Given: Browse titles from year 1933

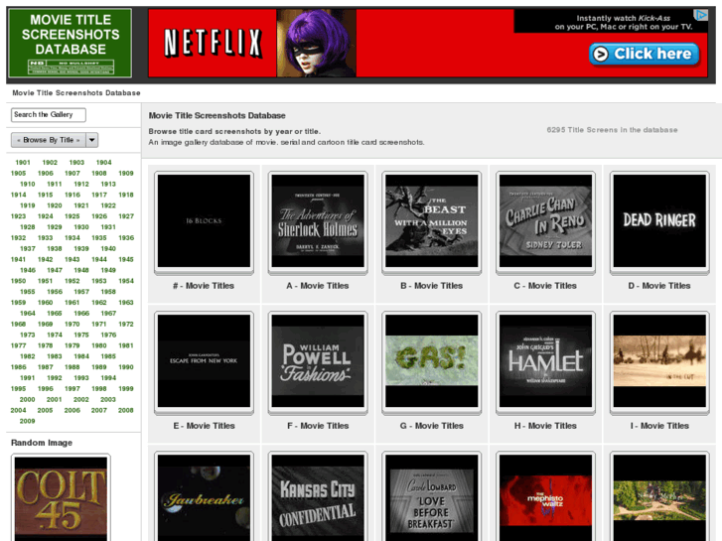Looking at the screenshot, I should pos(45,238).
